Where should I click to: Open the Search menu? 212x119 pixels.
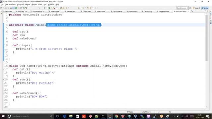pyautogui.click(x=27, y=5)
